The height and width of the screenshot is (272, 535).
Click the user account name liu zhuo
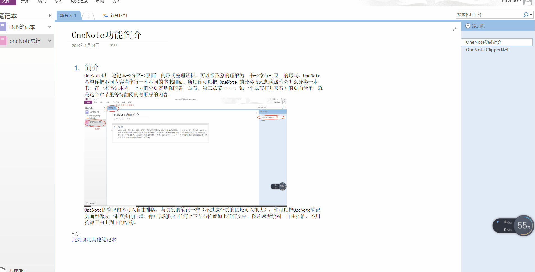tap(510, 1)
